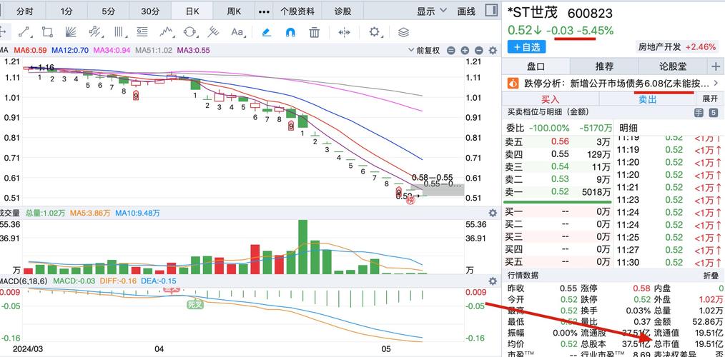This screenshot has height=357, width=725.
Task: Click the horizontal measure range icon
Action: coord(344,32)
